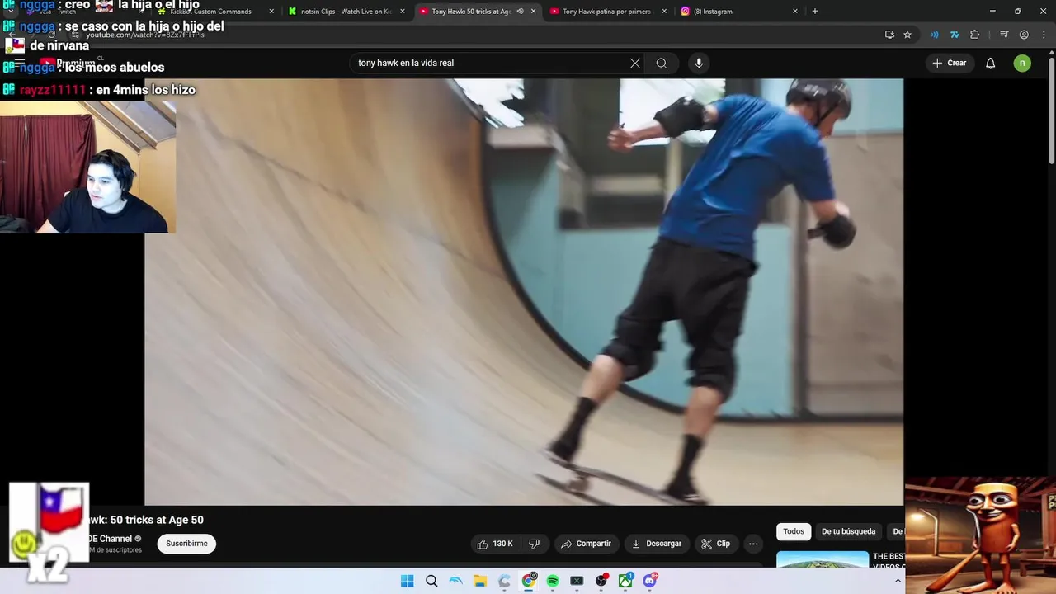Click in the YouTube search input field
The image size is (1056, 594).
tap(491, 63)
